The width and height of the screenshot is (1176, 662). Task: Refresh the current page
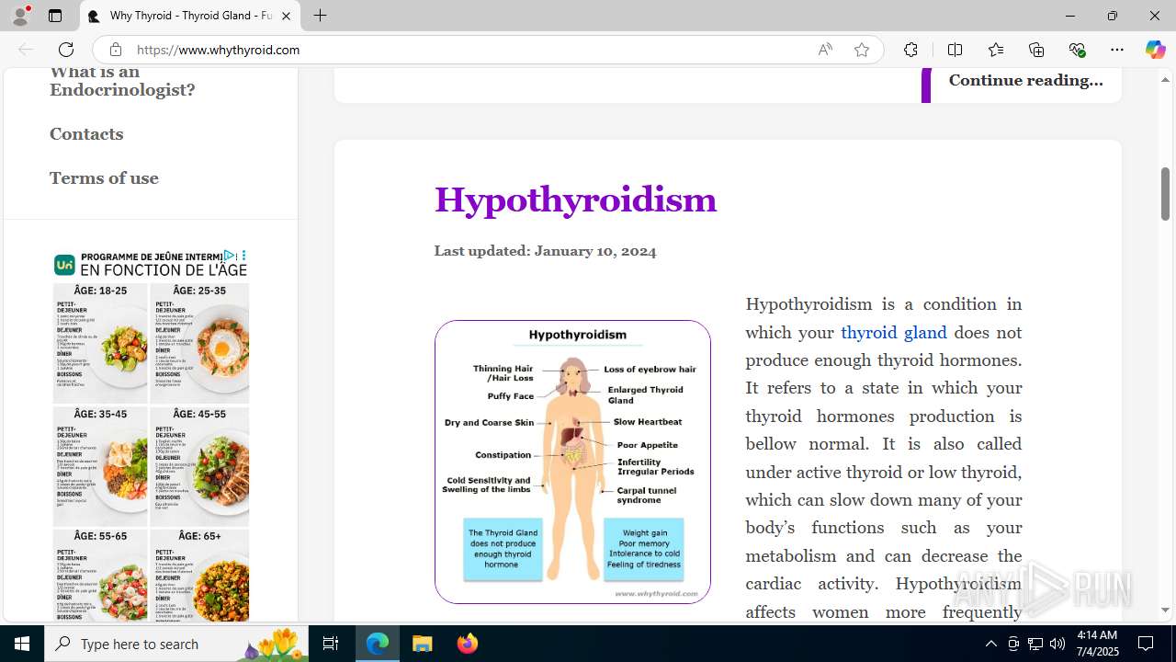click(x=66, y=50)
